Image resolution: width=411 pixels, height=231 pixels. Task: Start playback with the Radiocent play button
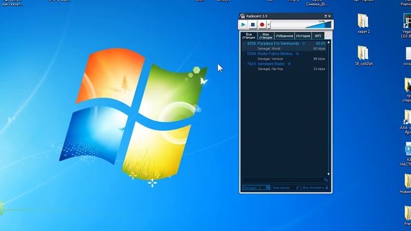point(243,24)
